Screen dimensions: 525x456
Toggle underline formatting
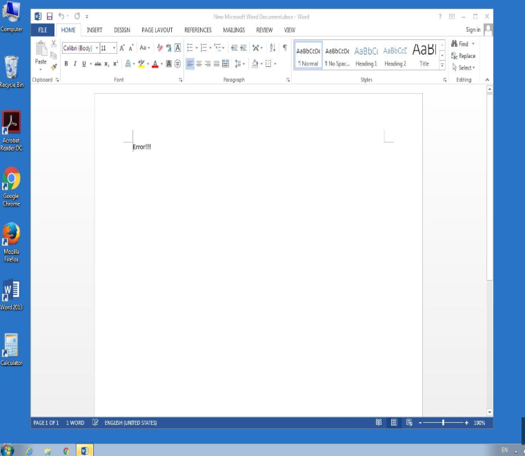coord(84,63)
